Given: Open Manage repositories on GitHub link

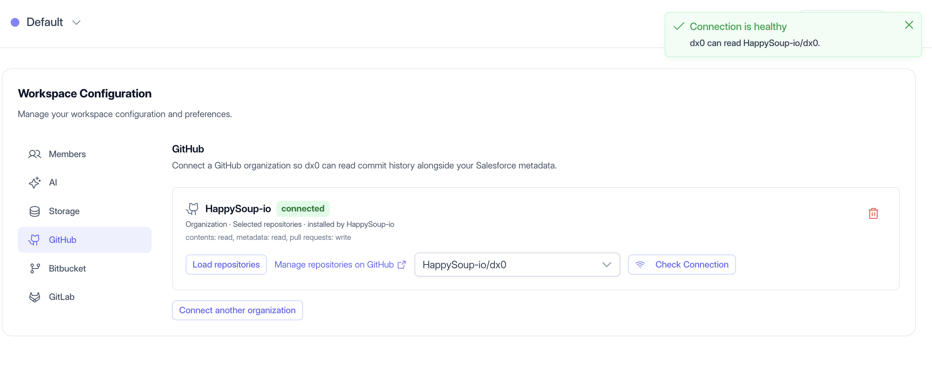Looking at the screenshot, I should [x=340, y=265].
